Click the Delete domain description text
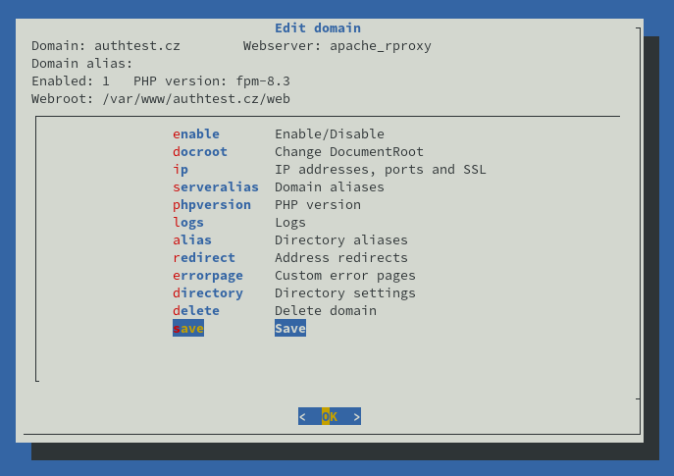Image resolution: width=674 pixels, height=476 pixels. pos(326,310)
